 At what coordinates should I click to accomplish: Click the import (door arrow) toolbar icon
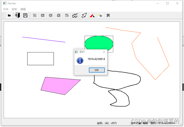tap(17, 15)
